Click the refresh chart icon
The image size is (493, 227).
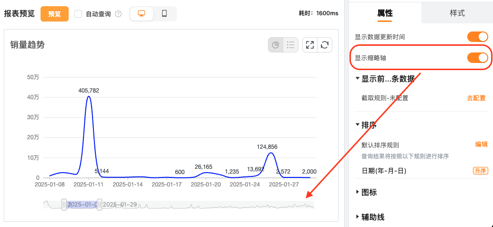[x=325, y=45]
